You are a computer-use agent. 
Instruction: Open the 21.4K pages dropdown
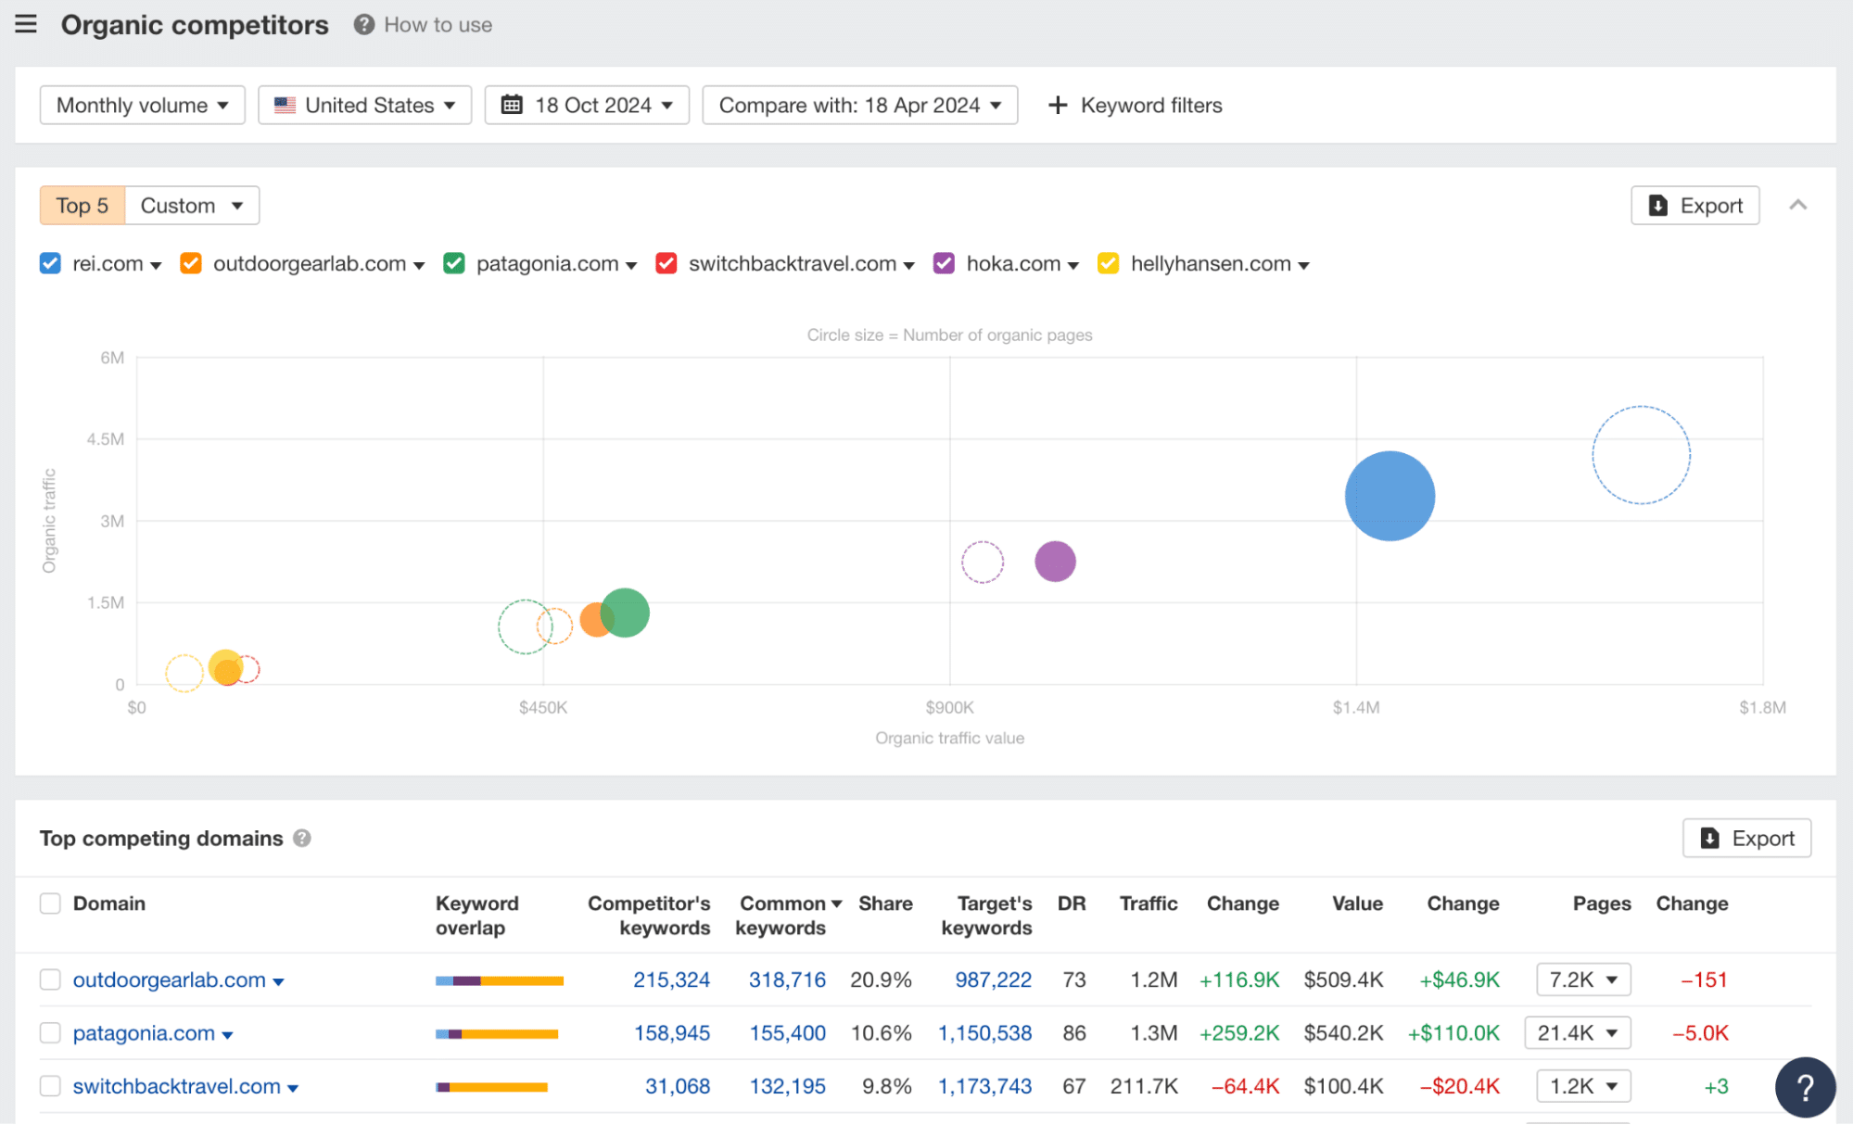pyautogui.click(x=1578, y=1033)
